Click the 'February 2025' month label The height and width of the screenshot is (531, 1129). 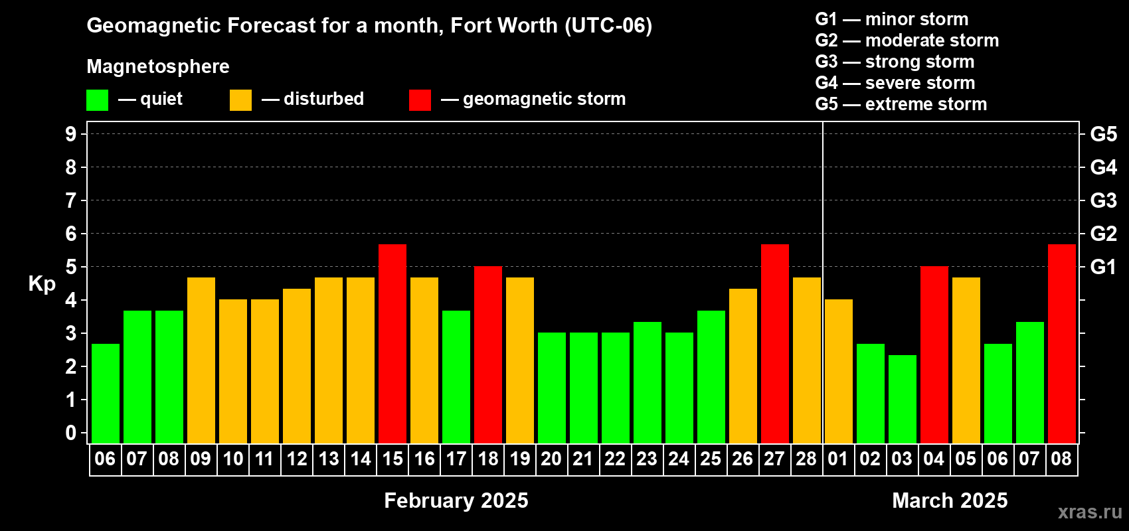(x=456, y=500)
